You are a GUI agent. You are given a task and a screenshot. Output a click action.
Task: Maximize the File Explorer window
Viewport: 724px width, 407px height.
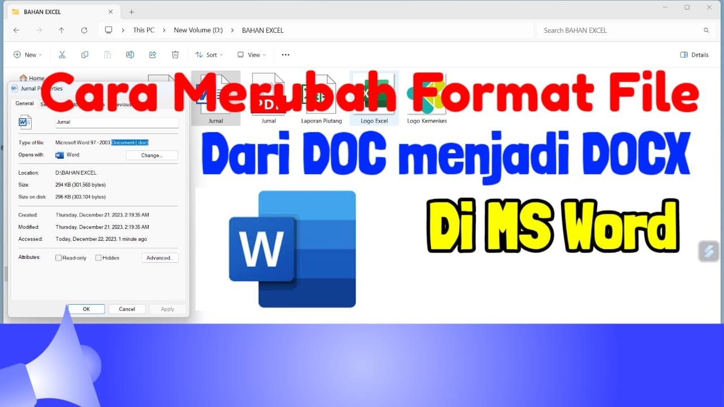point(687,7)
